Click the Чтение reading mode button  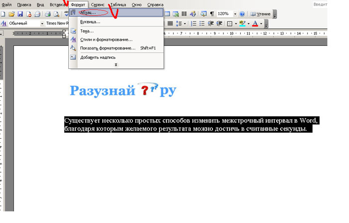click(x=260, y=14)
